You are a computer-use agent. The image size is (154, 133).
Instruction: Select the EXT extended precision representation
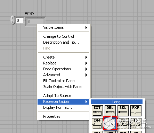(x=97, y=111)
